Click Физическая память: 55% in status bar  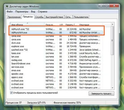(67, 103)
